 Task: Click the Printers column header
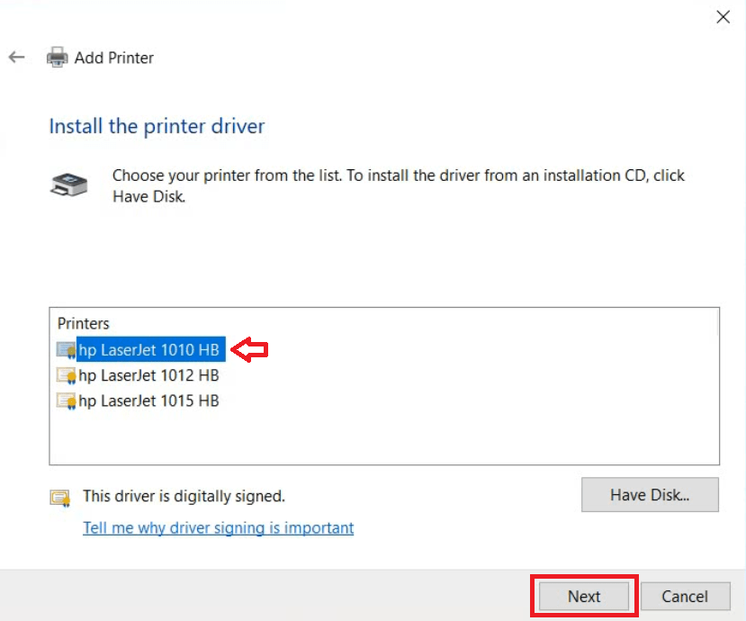[83, 323]
